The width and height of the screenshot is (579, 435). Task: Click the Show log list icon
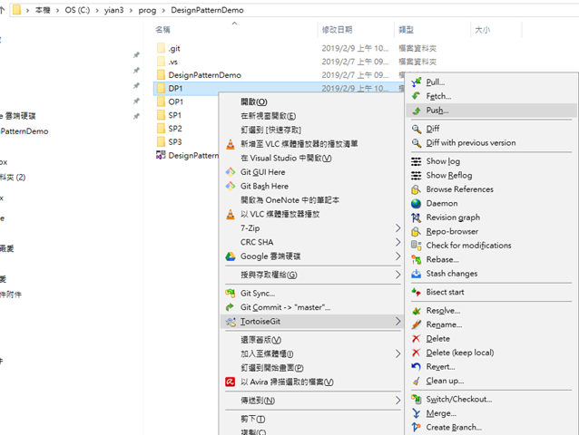(x=417, y=161)
